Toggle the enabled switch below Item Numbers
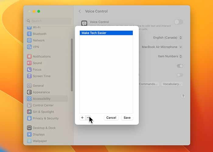The height and width of the screenshot is (152, 213). tap(180, 66)
